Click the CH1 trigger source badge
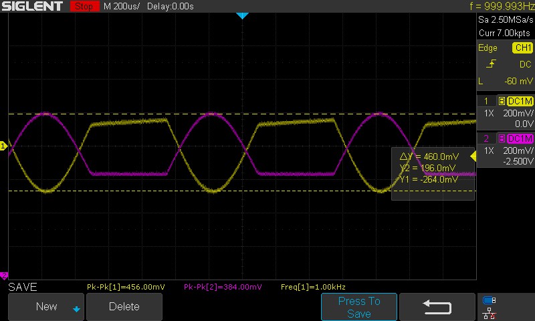This screenshot has width=535, height=321. (x=522, y=47)
